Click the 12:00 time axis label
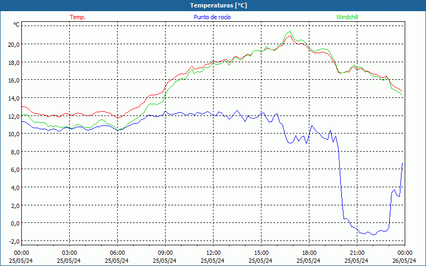The width and height of the screenshot is (426, 266). coord(214,253)
